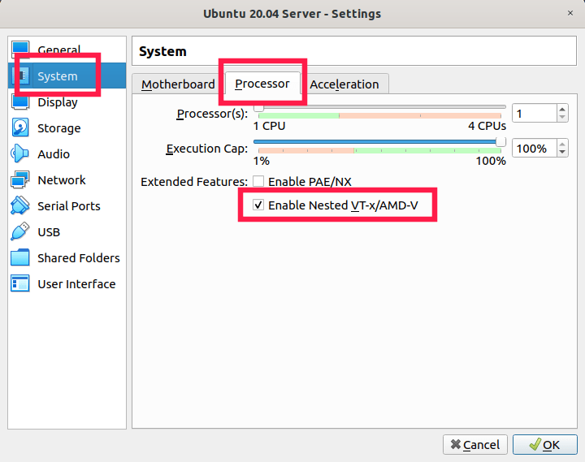This screenshot has width=585, height=462.
Task: Open General settings via its monitor icon
Action: click(20, 50)
